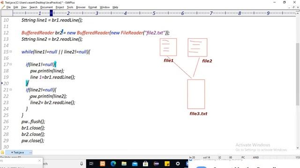This screenshot has height=168, width=300.
Task: Click 'br2.close();' on line 28
Action: [x=33, y=134]
